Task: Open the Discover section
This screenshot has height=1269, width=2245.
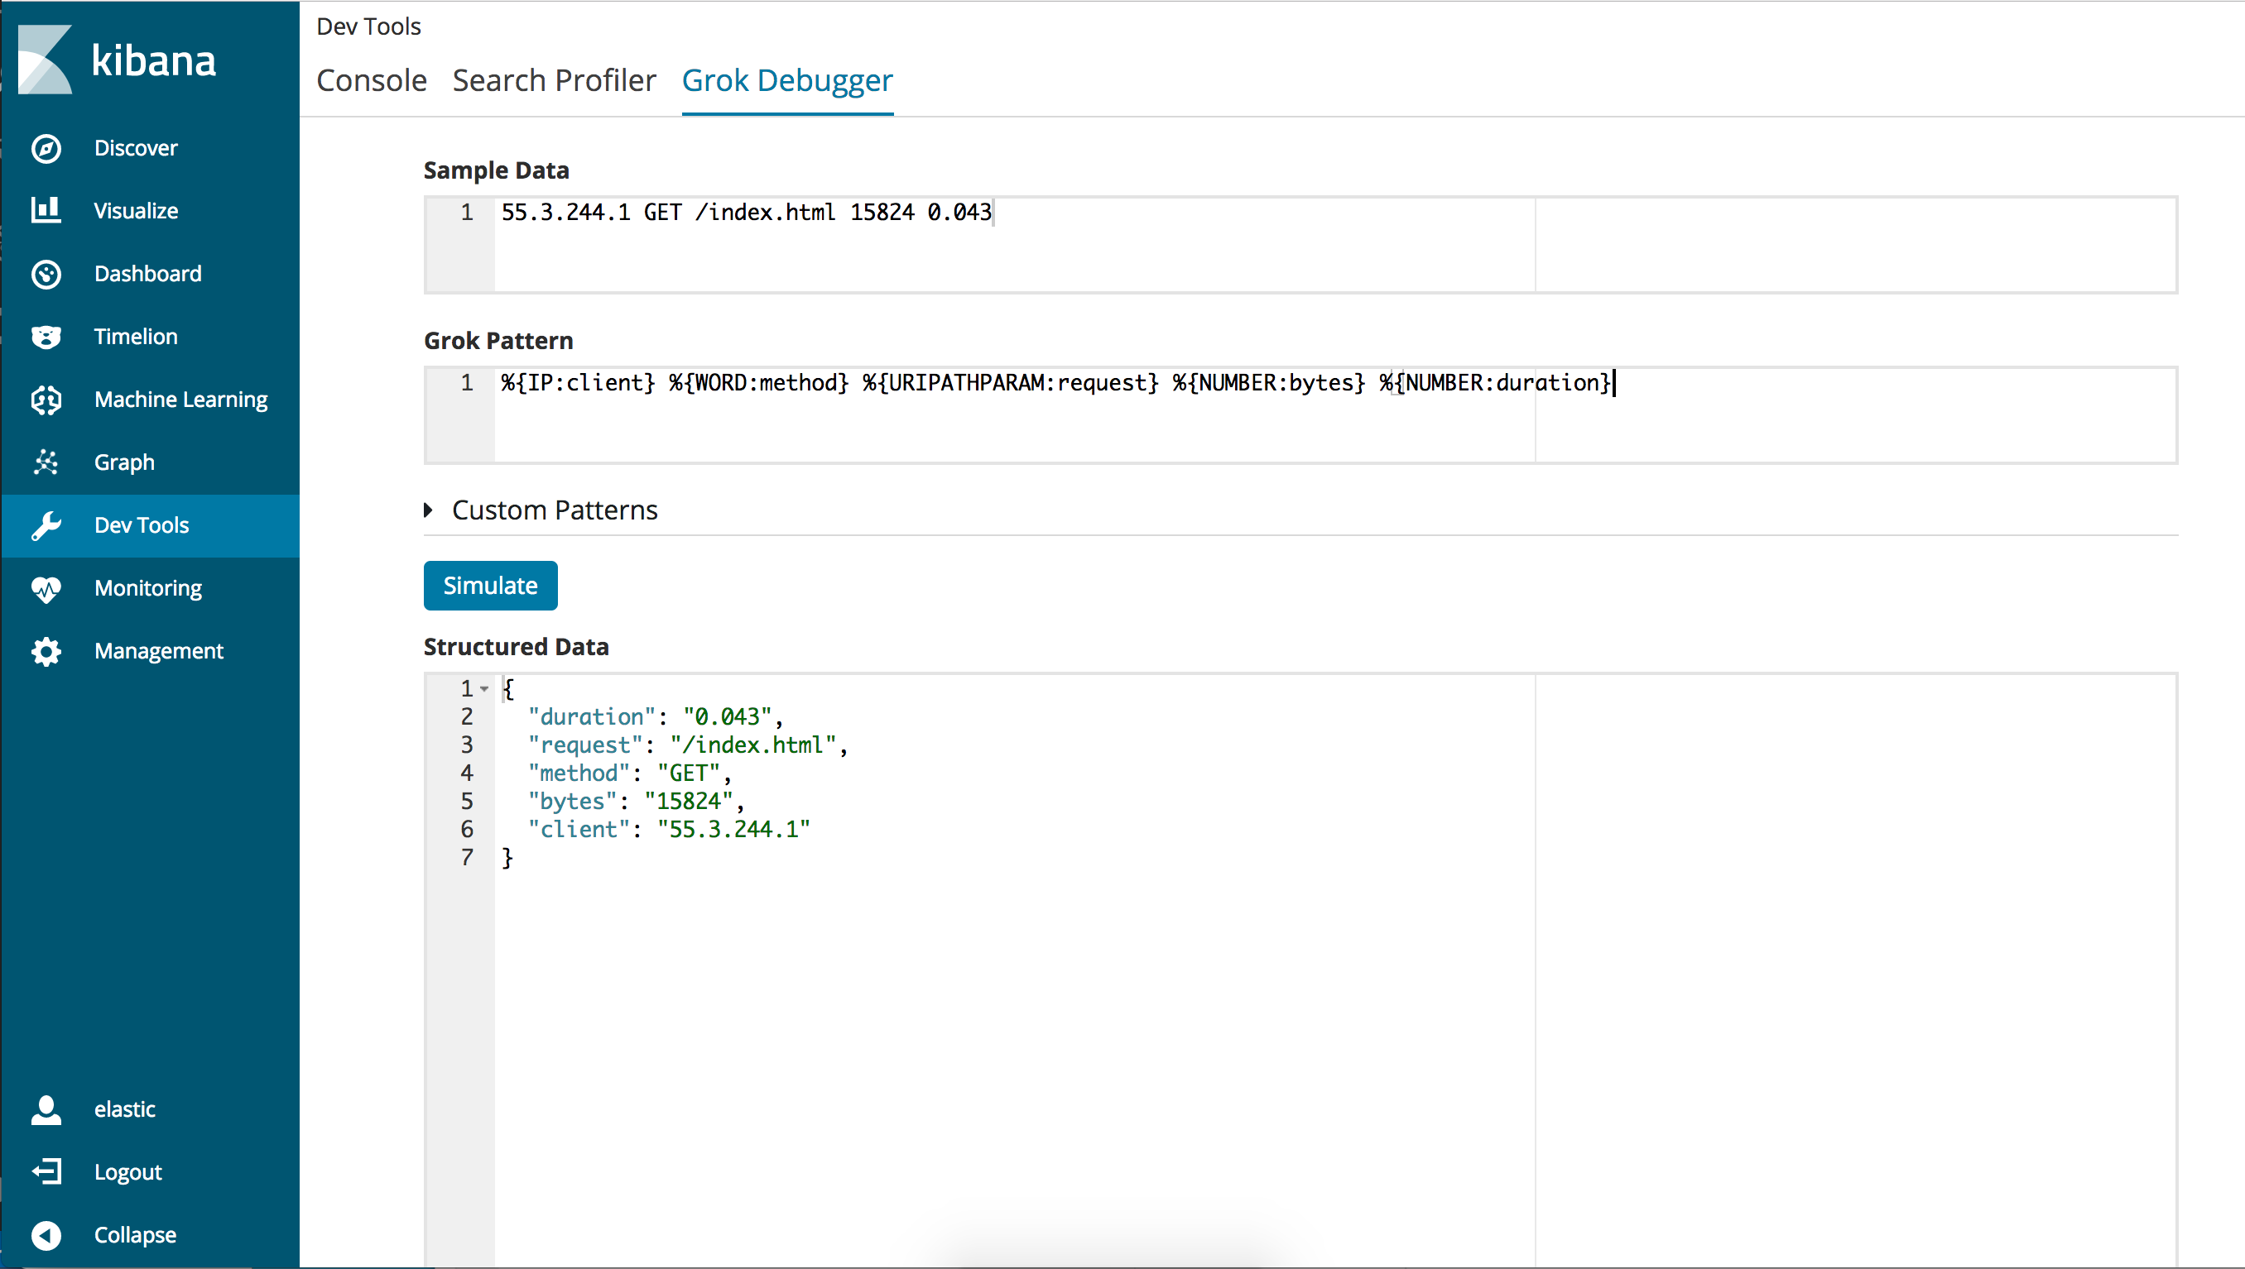Action: coord(135,147)
